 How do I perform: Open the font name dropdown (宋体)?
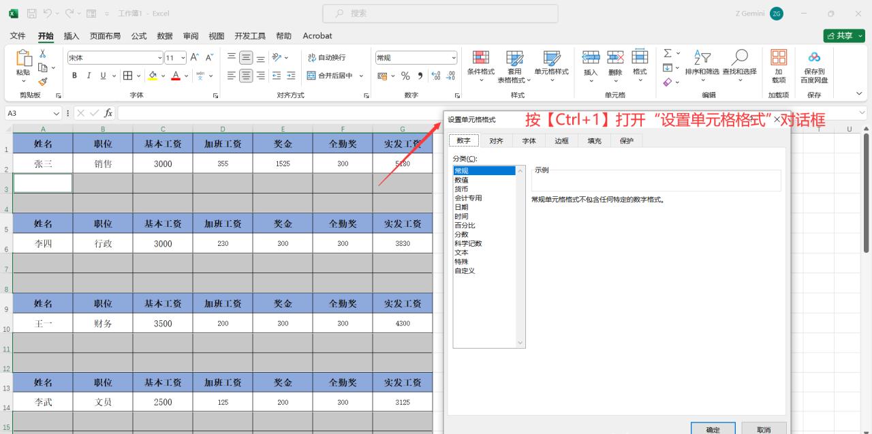point(160,58)
